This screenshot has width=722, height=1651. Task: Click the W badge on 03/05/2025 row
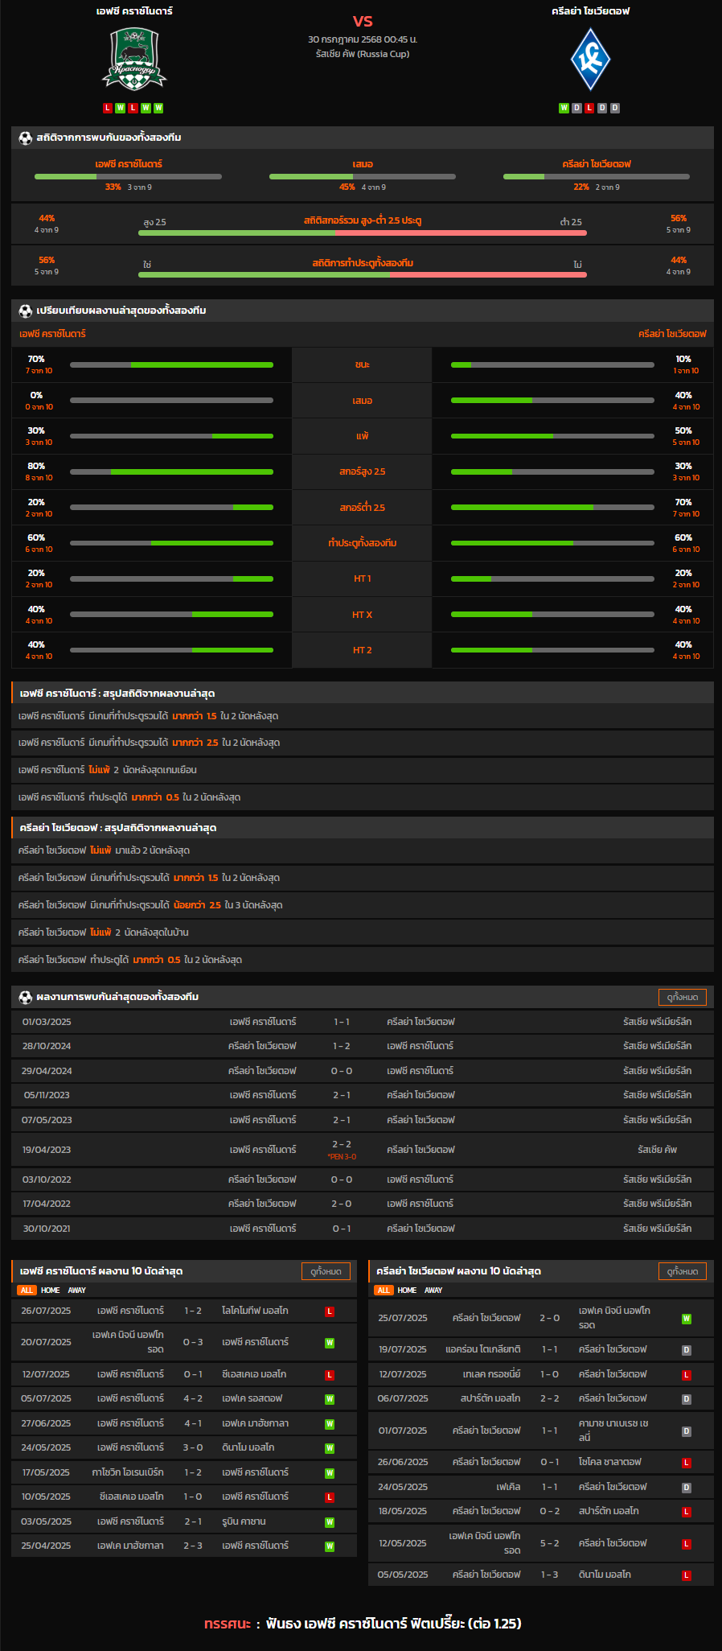(330, 1522)
